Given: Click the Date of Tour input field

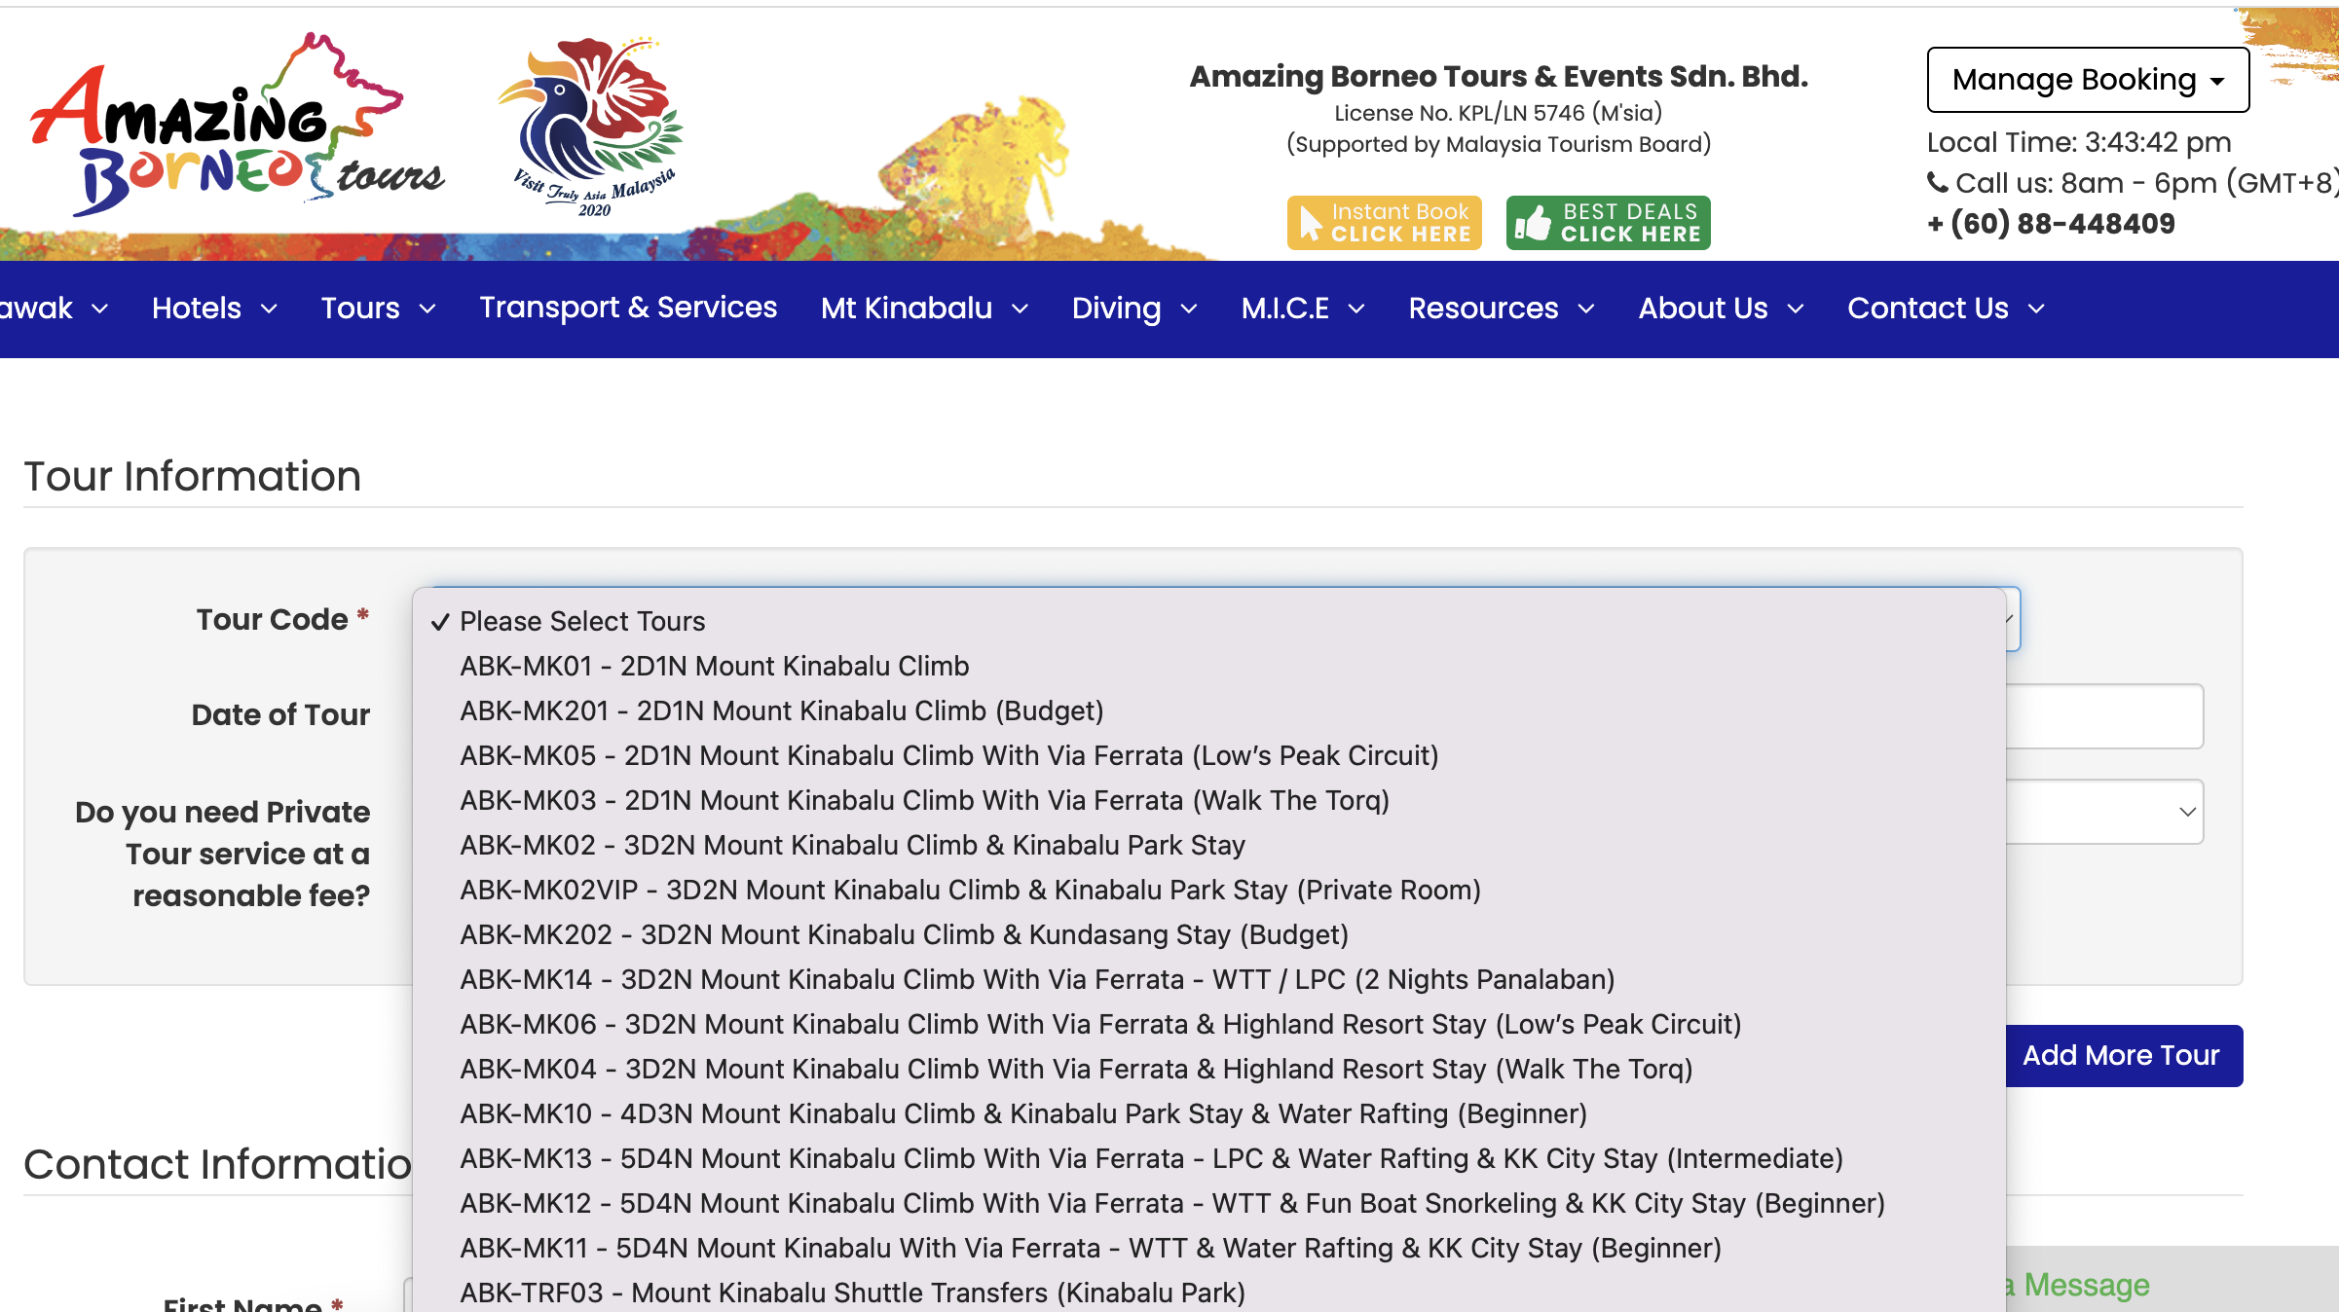Looking at the screenshot, I should point(2103,716).
